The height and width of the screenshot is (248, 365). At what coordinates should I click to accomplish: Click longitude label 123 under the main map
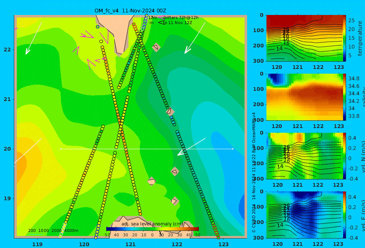click(x=223, y=244)
